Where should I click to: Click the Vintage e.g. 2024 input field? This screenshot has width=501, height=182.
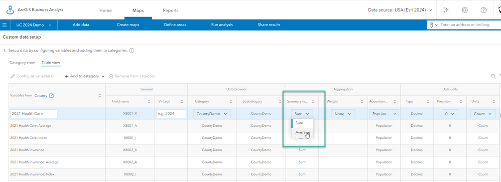[171, 114]
